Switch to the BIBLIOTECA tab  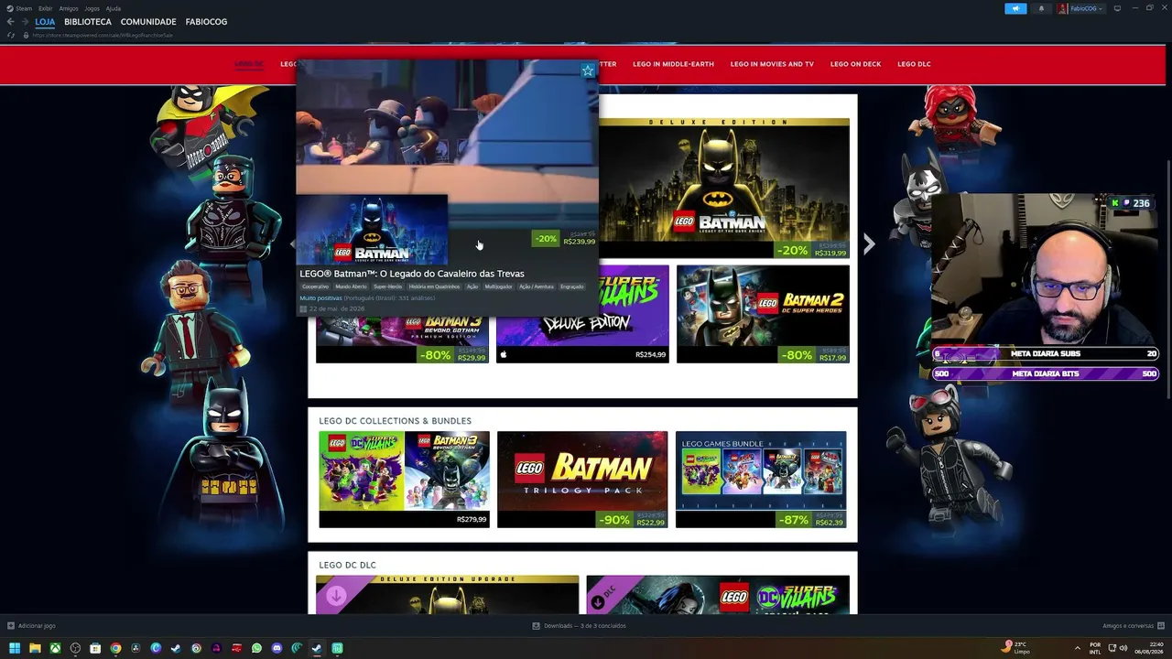(x=88, y=22)
